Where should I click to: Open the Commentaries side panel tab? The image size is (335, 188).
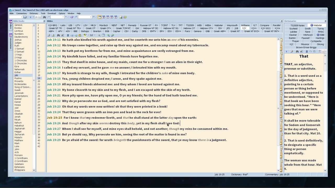click(11, 42)
